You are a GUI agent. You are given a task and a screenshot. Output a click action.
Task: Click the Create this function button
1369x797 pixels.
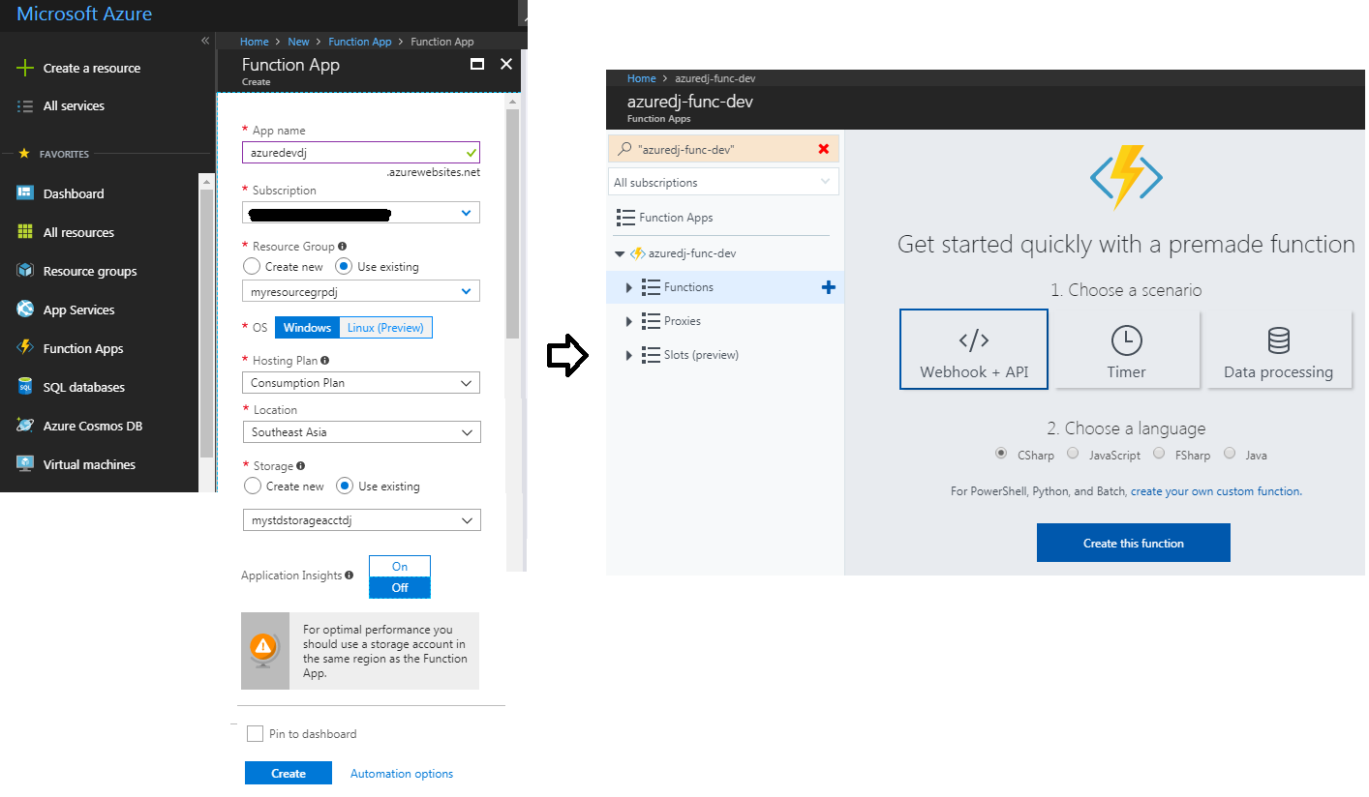1133,542
